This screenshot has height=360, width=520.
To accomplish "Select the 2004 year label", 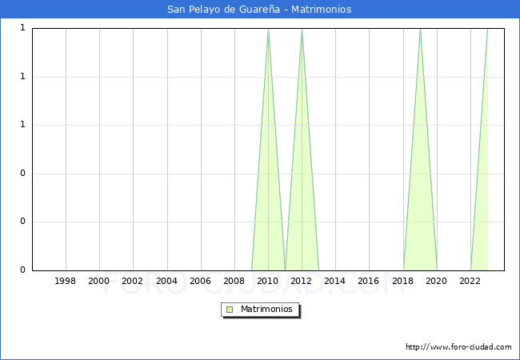I will click(x=166, y=281).
